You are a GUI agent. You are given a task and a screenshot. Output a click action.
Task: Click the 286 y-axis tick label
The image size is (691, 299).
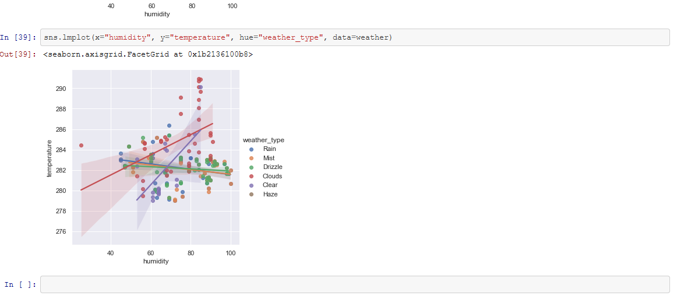pos(61,129)
